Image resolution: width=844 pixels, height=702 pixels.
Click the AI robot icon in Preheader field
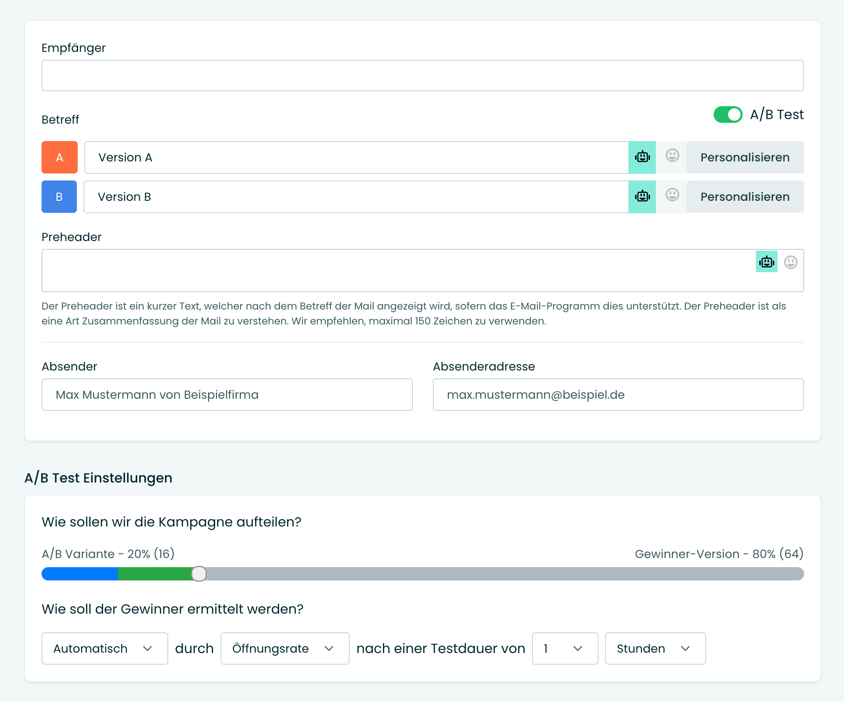pos(766,262)
